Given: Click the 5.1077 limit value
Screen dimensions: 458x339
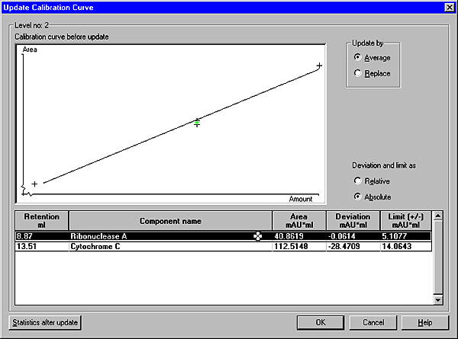Looking at the screenshot, I should (395, 236).
